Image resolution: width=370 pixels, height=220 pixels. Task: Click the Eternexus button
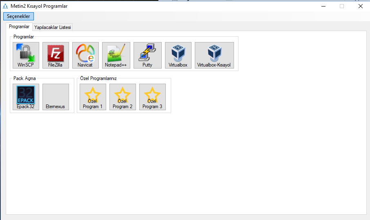56,97
